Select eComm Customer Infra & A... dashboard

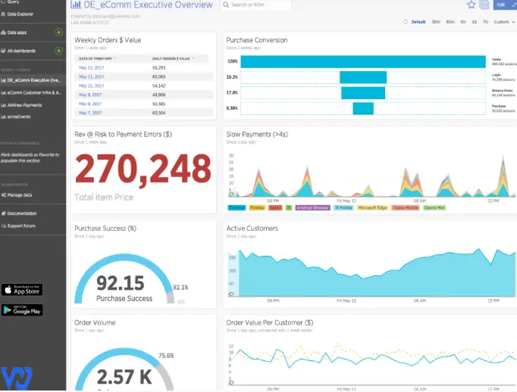(x=33, y=93)
